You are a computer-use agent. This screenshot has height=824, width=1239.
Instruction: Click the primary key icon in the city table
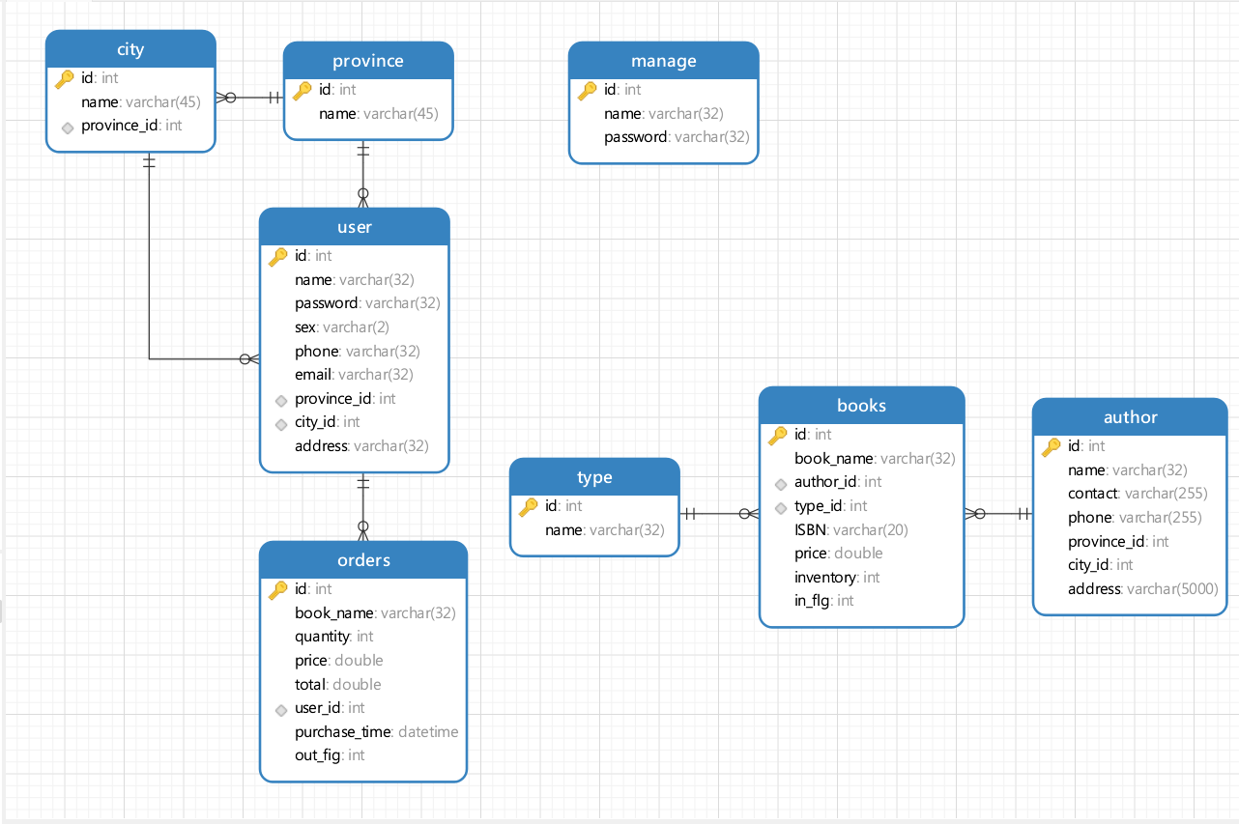click(65, 78)
